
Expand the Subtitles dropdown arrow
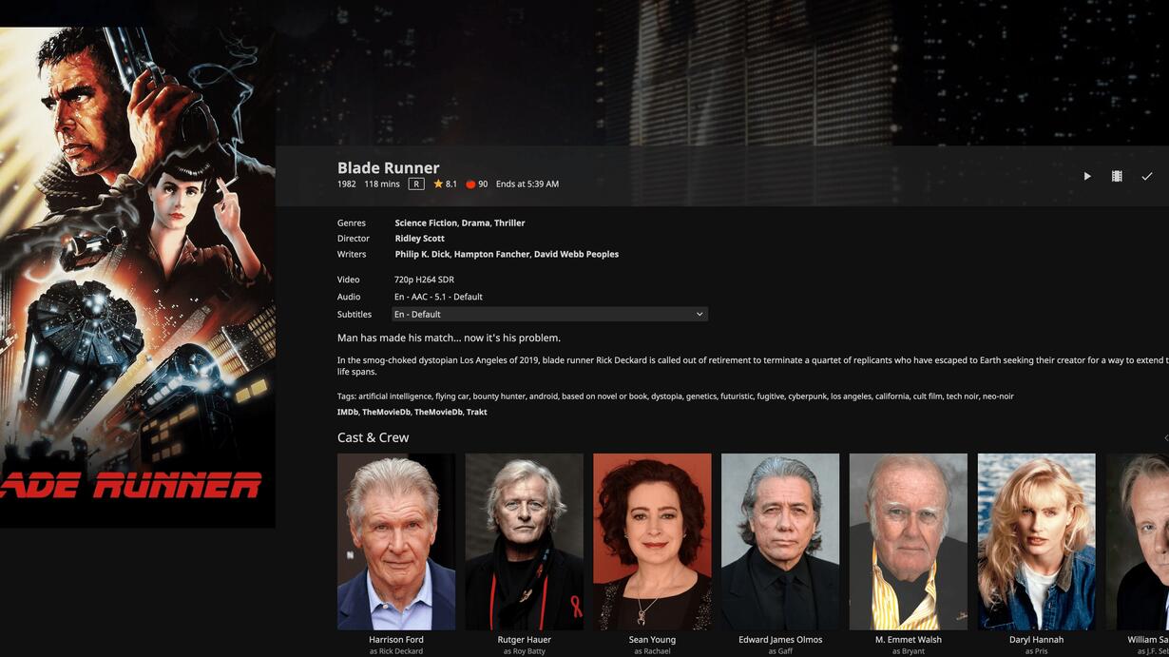(x=699, y=314)
